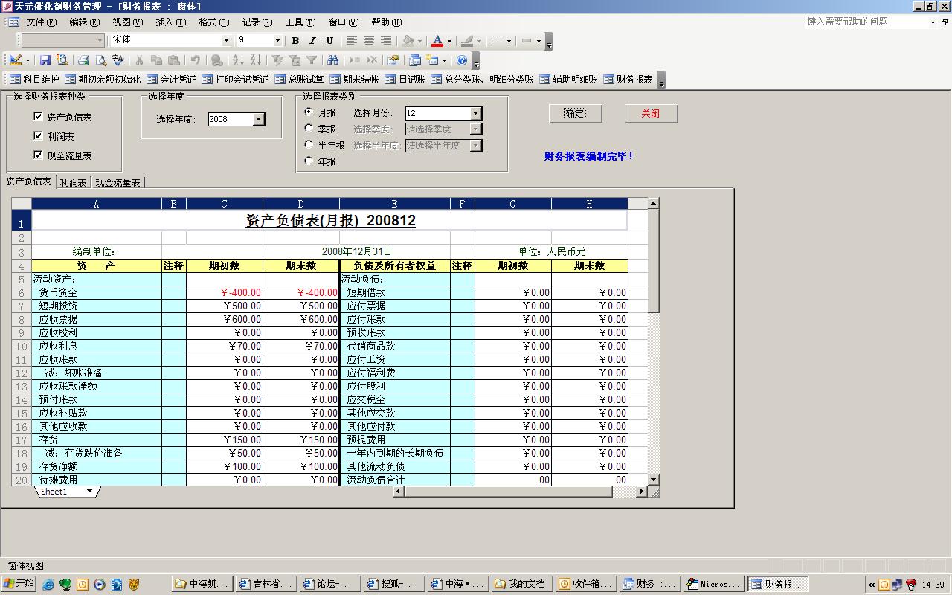Open print preview
952x595 pixels.
coord(100,60)
